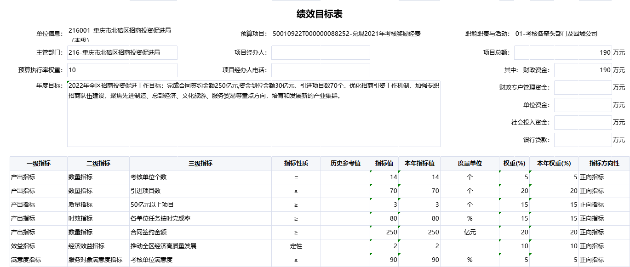Click the 三级指标 column header
This screenshot has width=630, height=267.
(x=200, y=164)
